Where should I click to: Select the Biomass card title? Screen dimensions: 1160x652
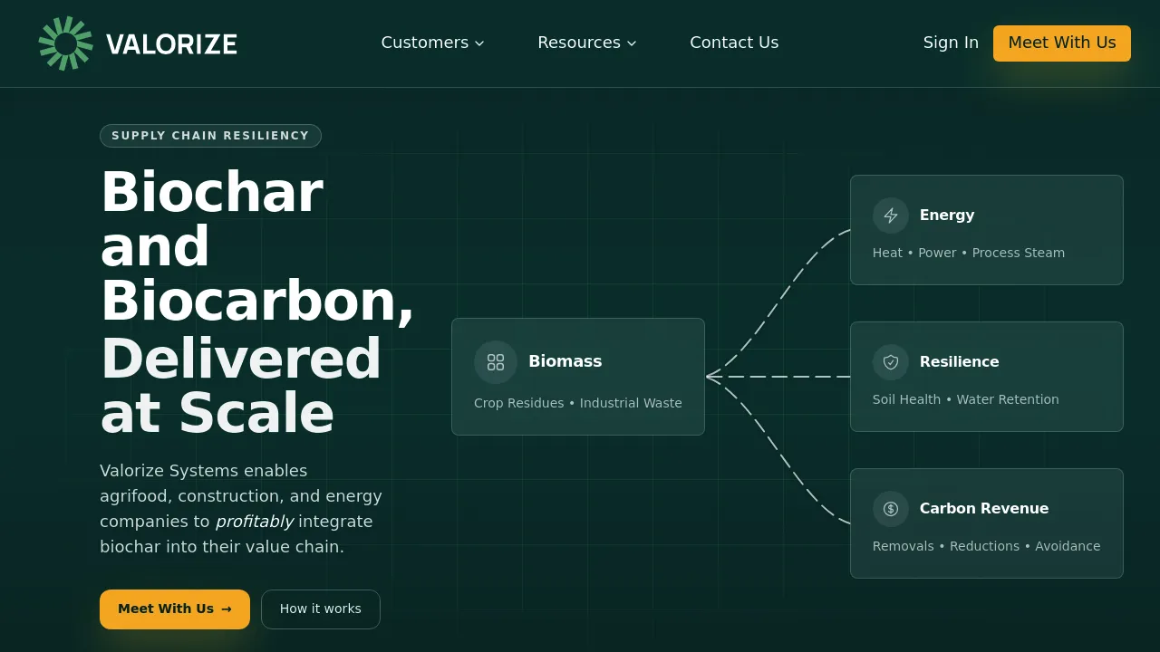click(565, 361)
